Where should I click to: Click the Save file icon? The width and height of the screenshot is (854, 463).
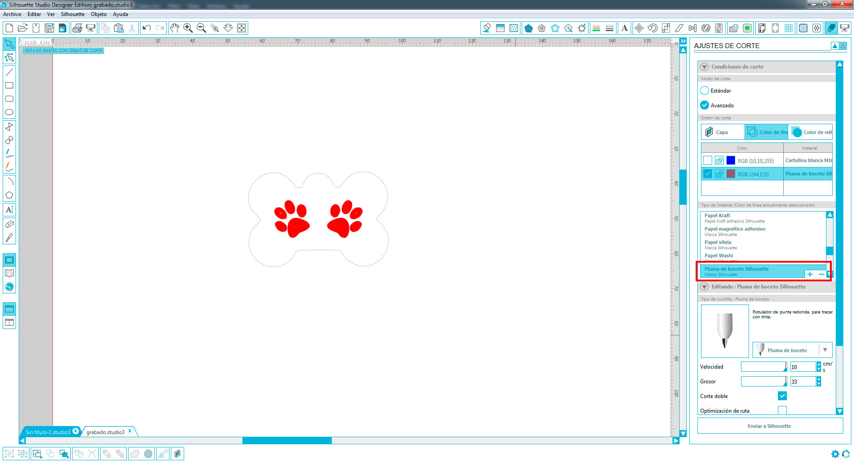(49, 28)
